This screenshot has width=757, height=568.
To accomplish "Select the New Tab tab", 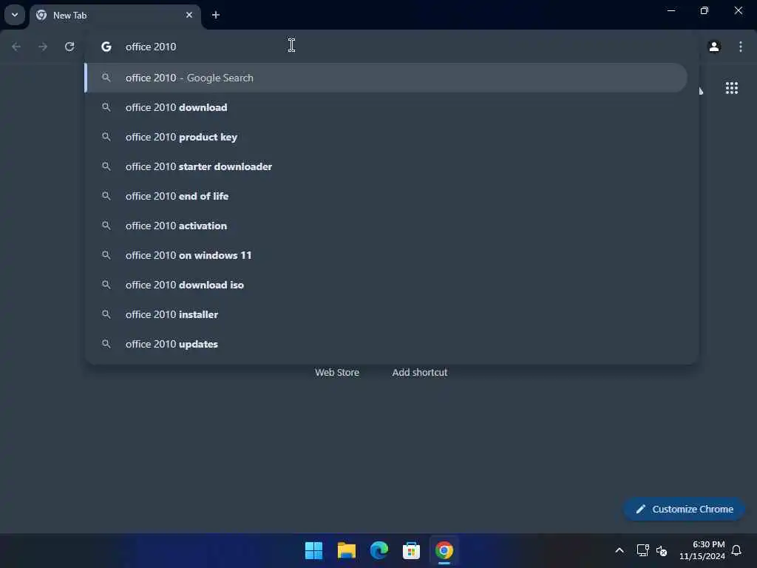I will coord(115,15).
